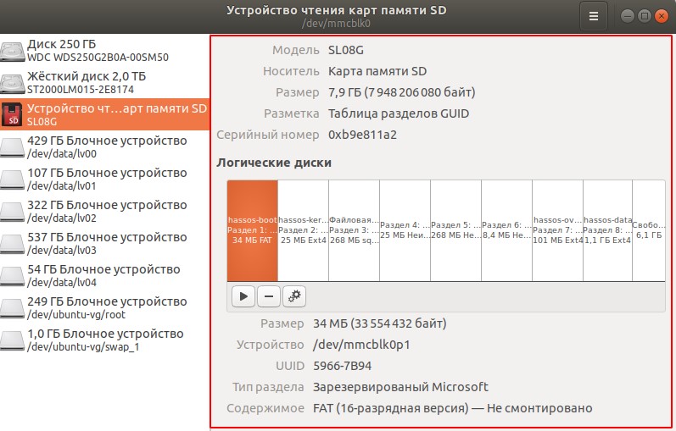Select the 249 ГБ /dev/ubuntu-vg/root device
This screenshot has height=431, width=676.
pos(106,307)
